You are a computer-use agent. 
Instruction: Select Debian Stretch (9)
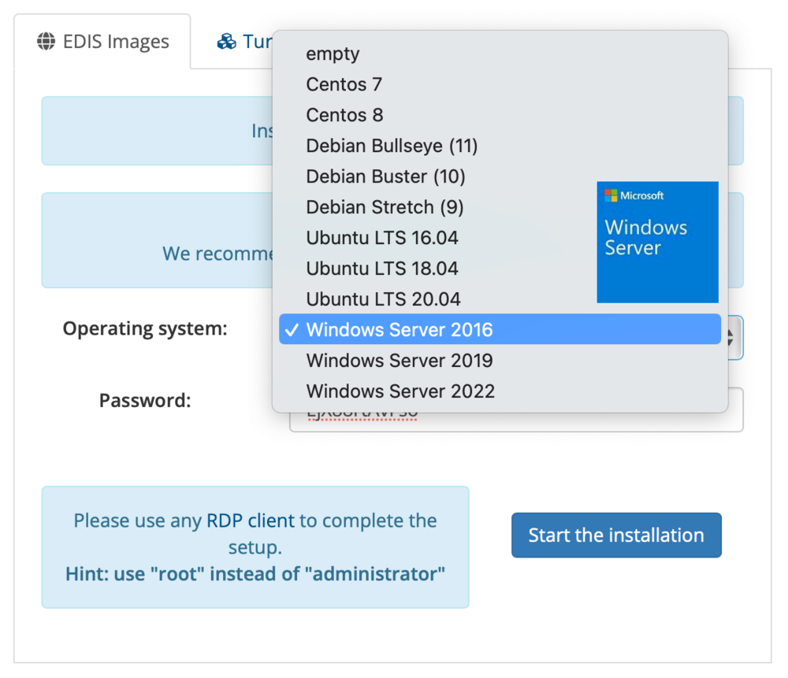[385, 207]
